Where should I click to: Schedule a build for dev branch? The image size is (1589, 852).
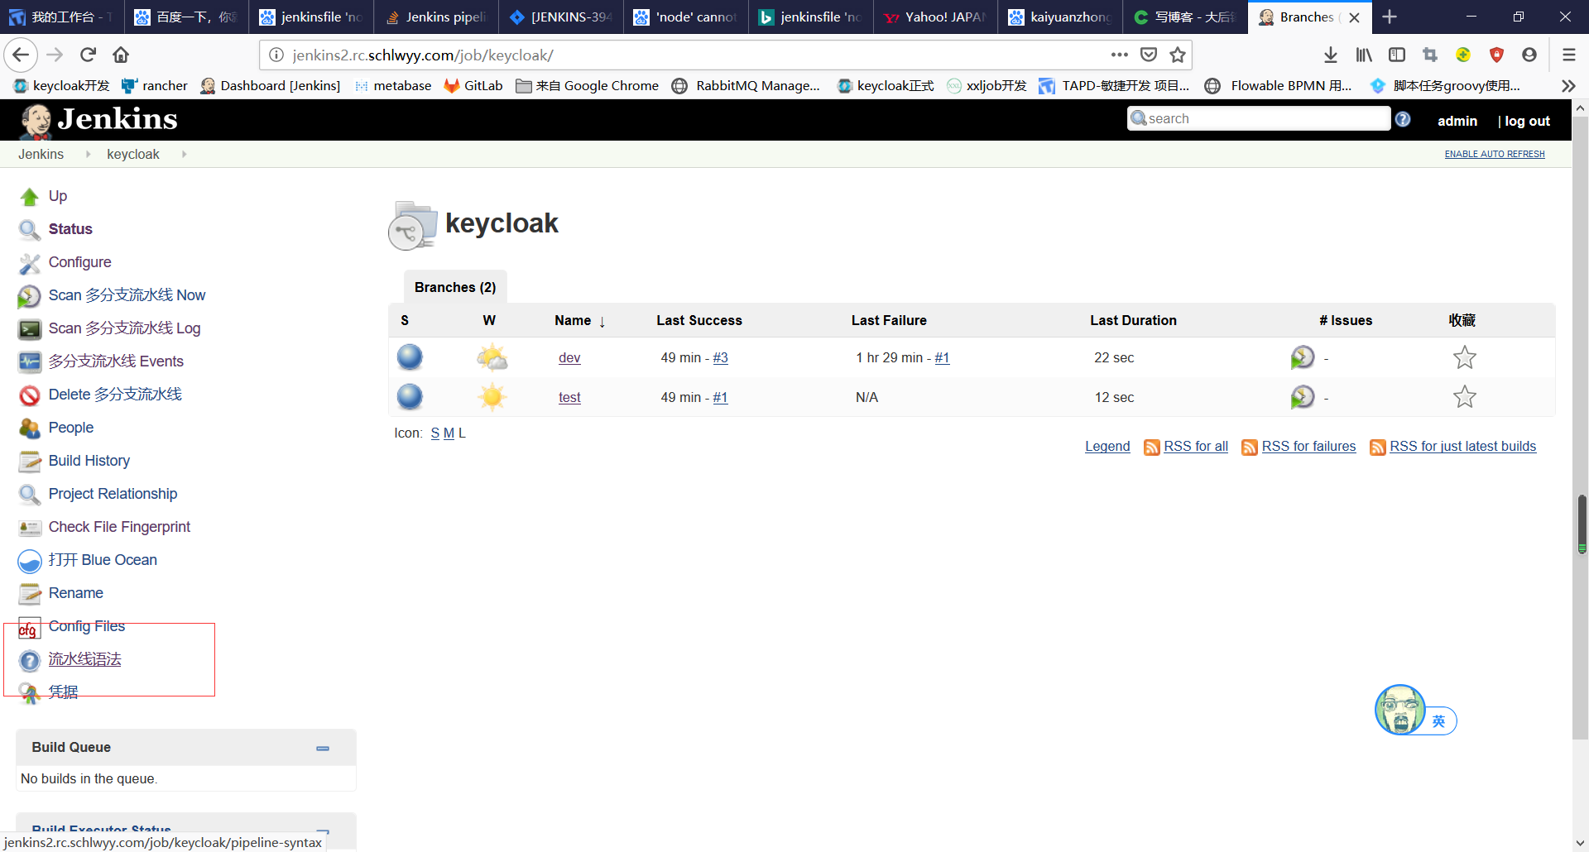coord(1302,357)
